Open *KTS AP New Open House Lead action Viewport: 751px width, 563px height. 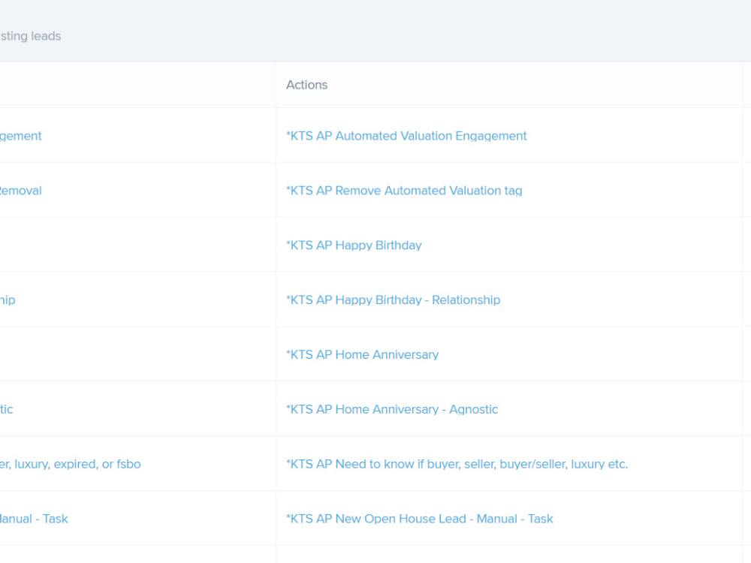pos(420,519)
